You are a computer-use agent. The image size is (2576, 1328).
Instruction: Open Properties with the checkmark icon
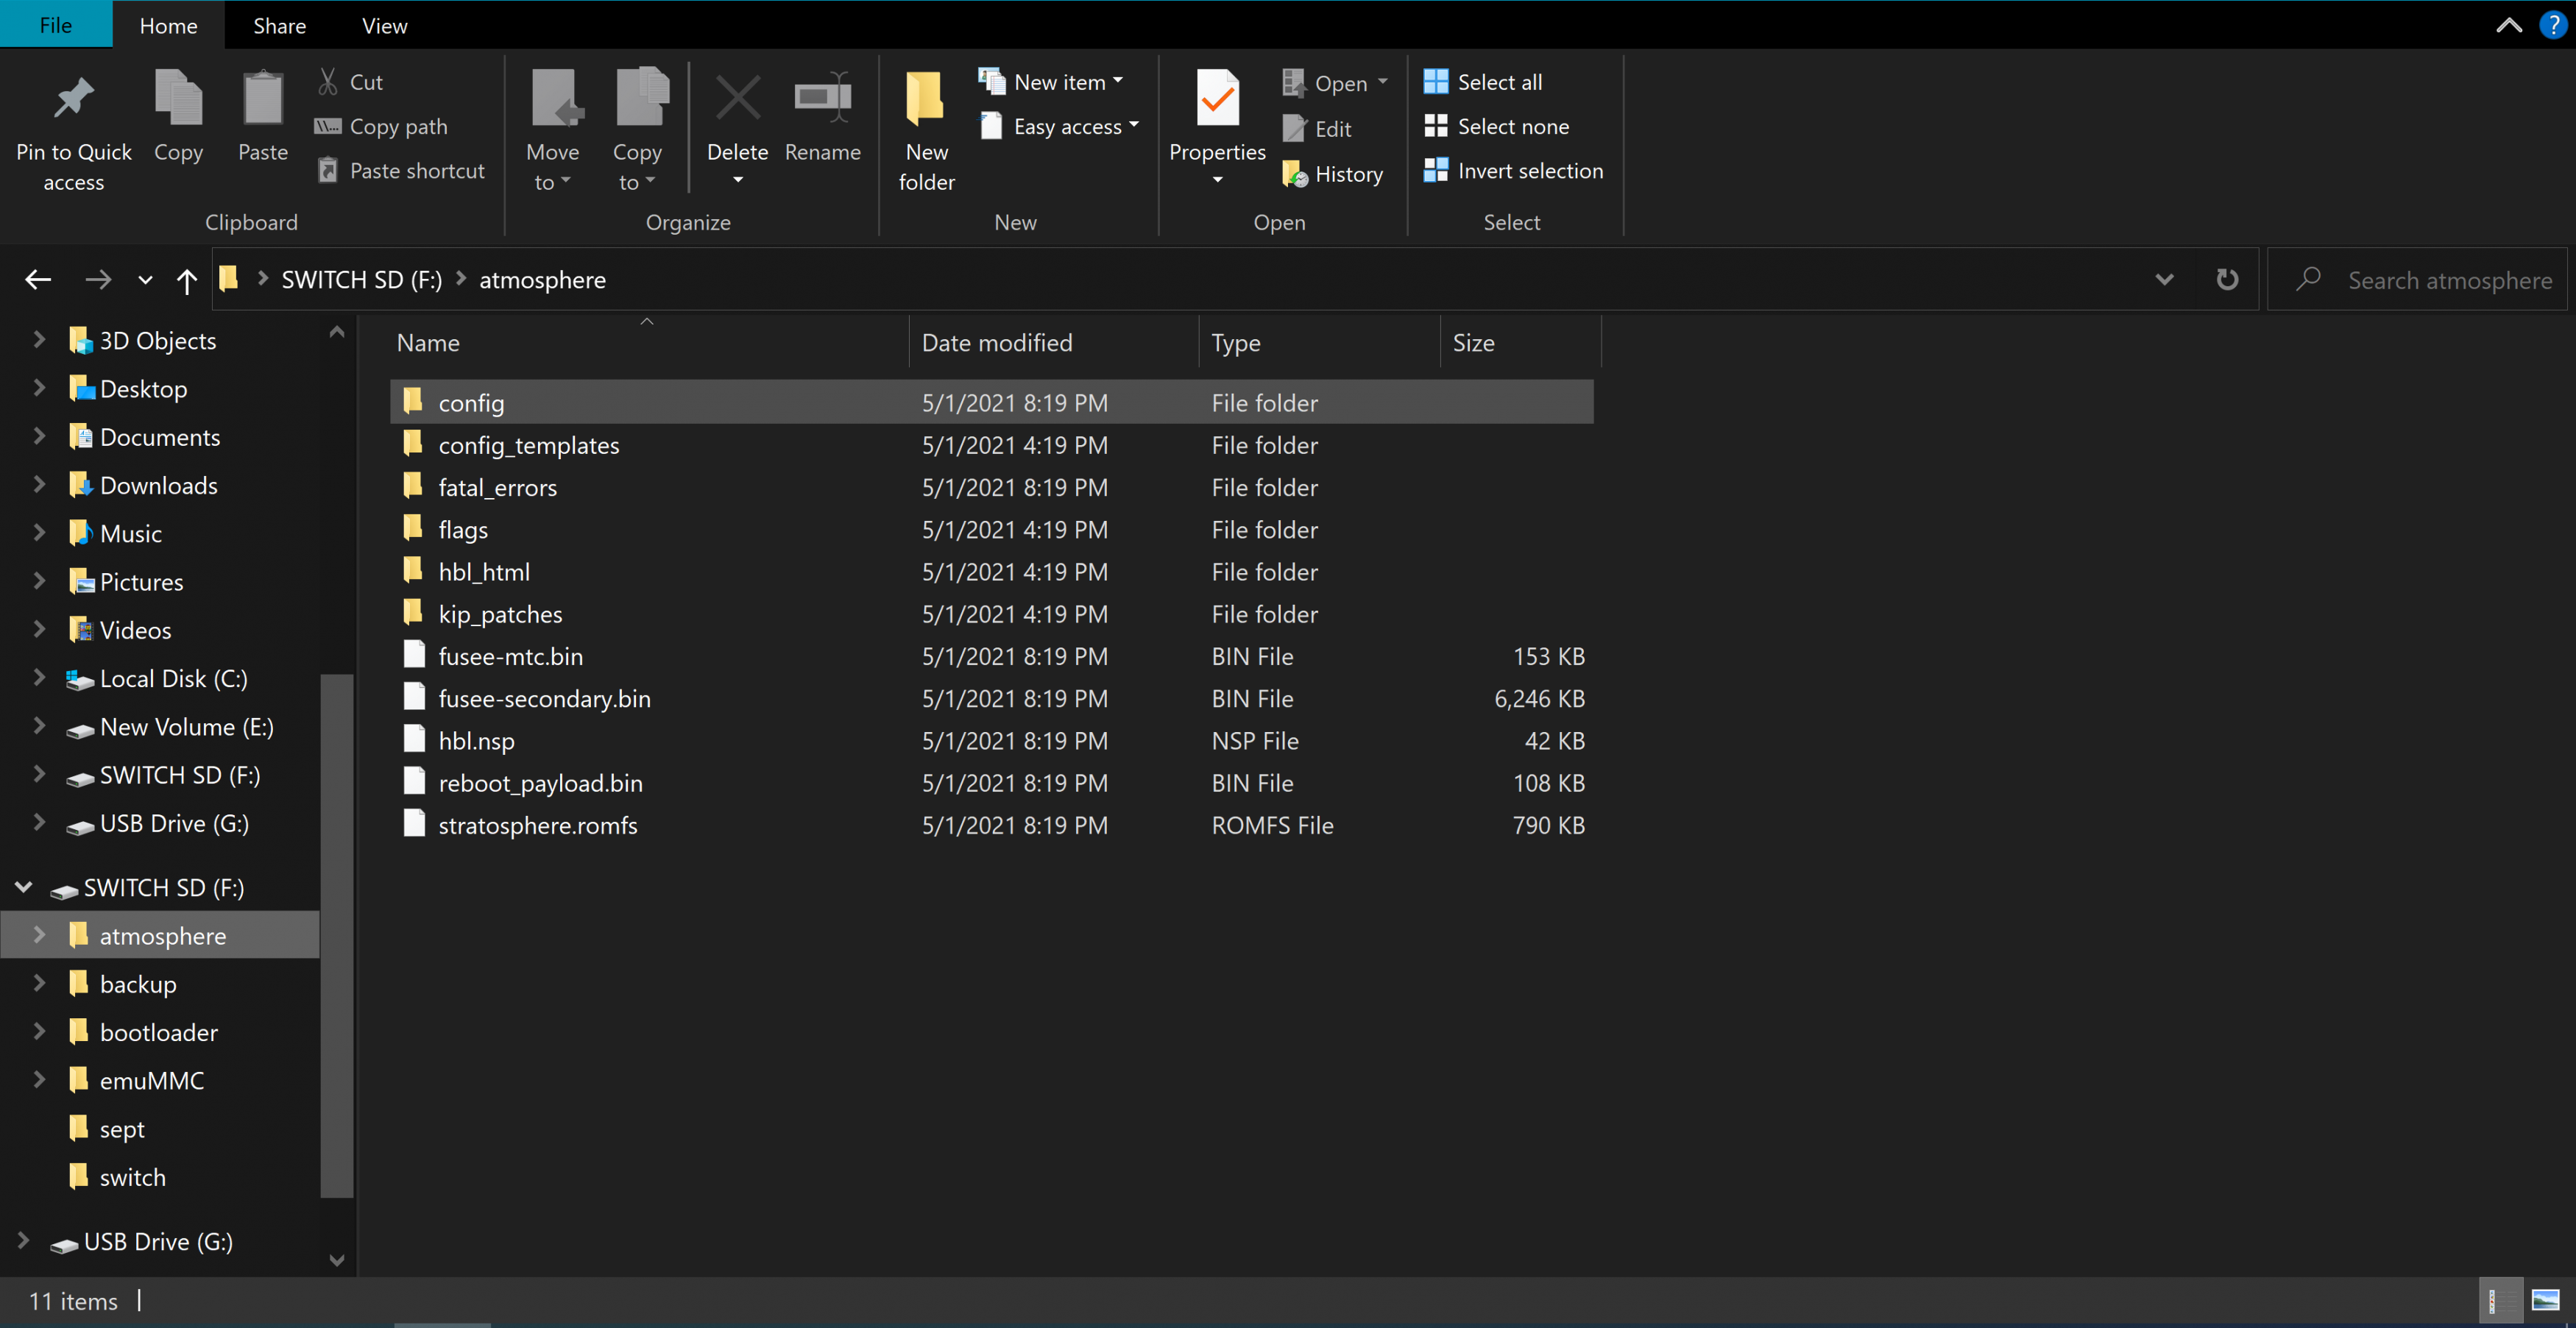(1217, 98)
